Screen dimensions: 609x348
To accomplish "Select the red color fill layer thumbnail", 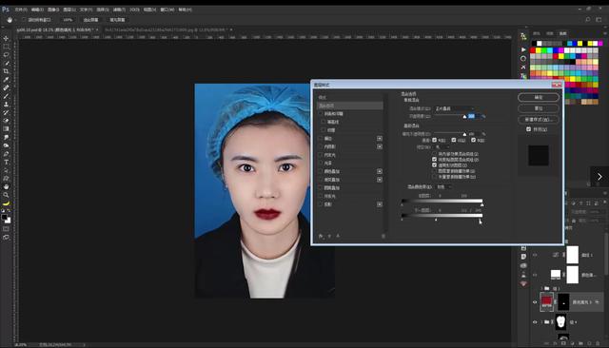I will pyautogui.click(x=546, y=301).
